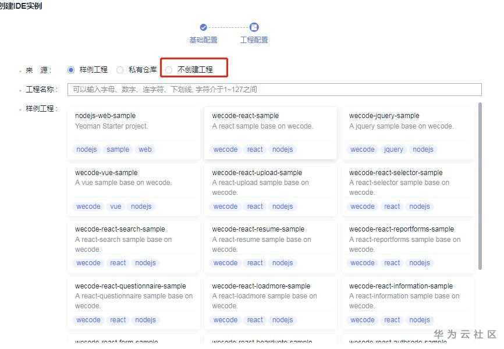Screen dimensions: 504x349
Task: Pick the wecode-react-upload-sample card
Action: click(271, 190)
